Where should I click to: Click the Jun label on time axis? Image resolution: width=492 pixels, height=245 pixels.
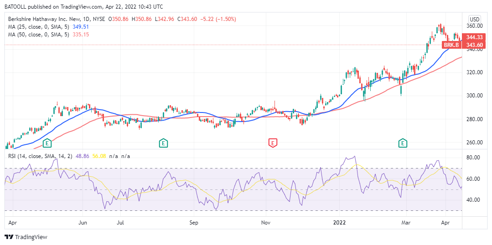coord(83,223)
